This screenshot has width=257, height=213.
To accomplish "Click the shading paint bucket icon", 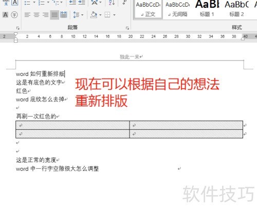I will 94,15.
